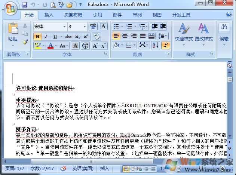This screenshot has height=175, width=236.
Task: Apply Superscript formatting
Action: [x=86, y=37]
